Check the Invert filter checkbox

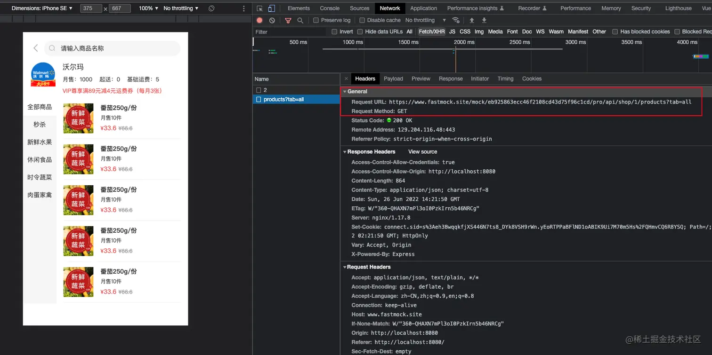334,32
